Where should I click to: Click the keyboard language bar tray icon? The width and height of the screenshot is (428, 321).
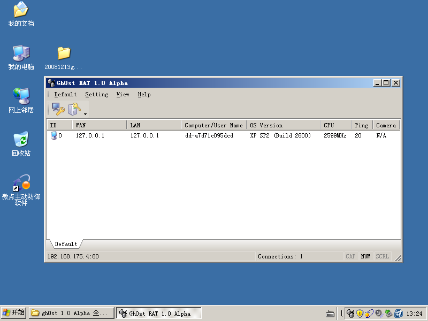330,314
